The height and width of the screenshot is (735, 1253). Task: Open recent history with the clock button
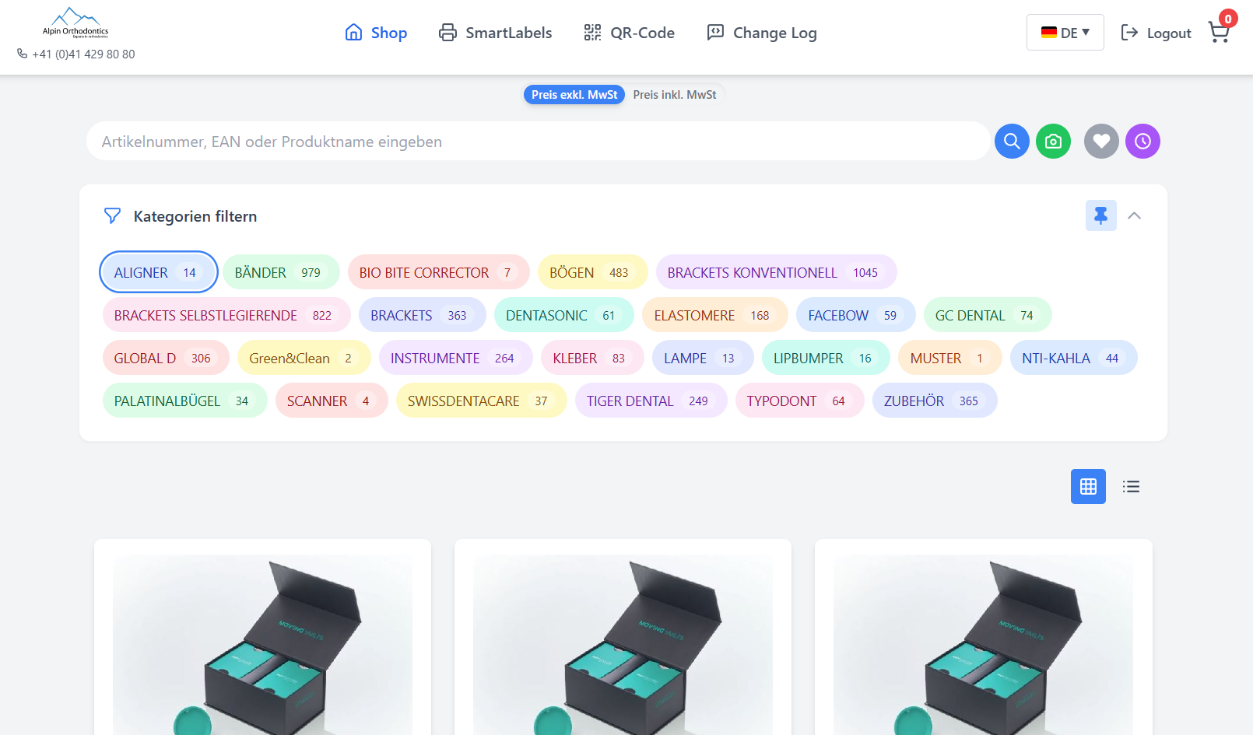[1142, 142]
